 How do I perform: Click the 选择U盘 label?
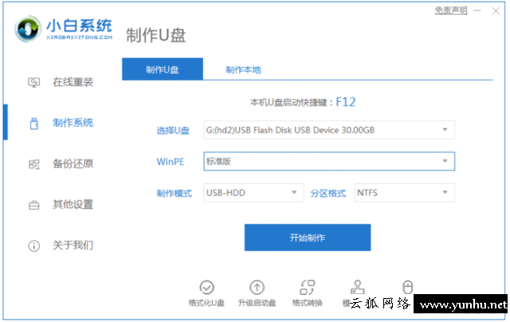pyautogui.click(x=173, y=131)
